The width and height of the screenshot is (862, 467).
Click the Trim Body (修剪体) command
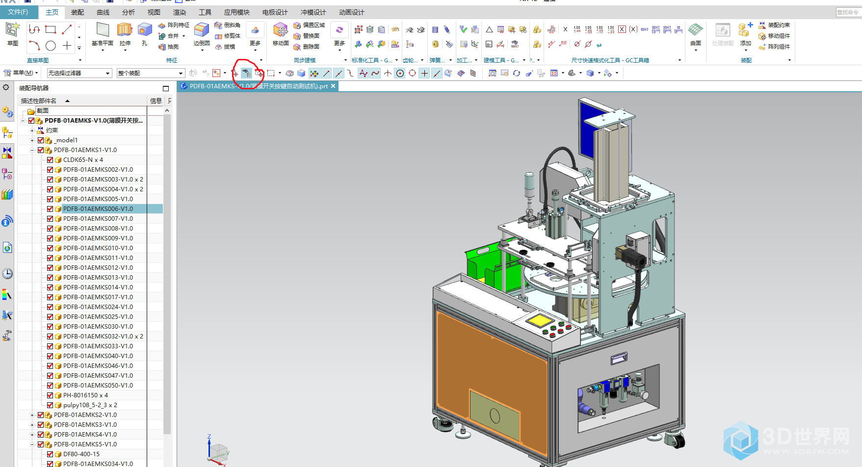228,36
